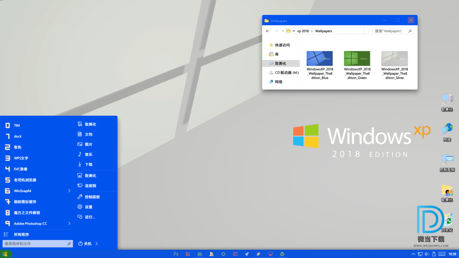Viewport: 459px width, 258px height.
Task: Click the rocket icon on the taskbar
Action: click(x=247, y=254)
